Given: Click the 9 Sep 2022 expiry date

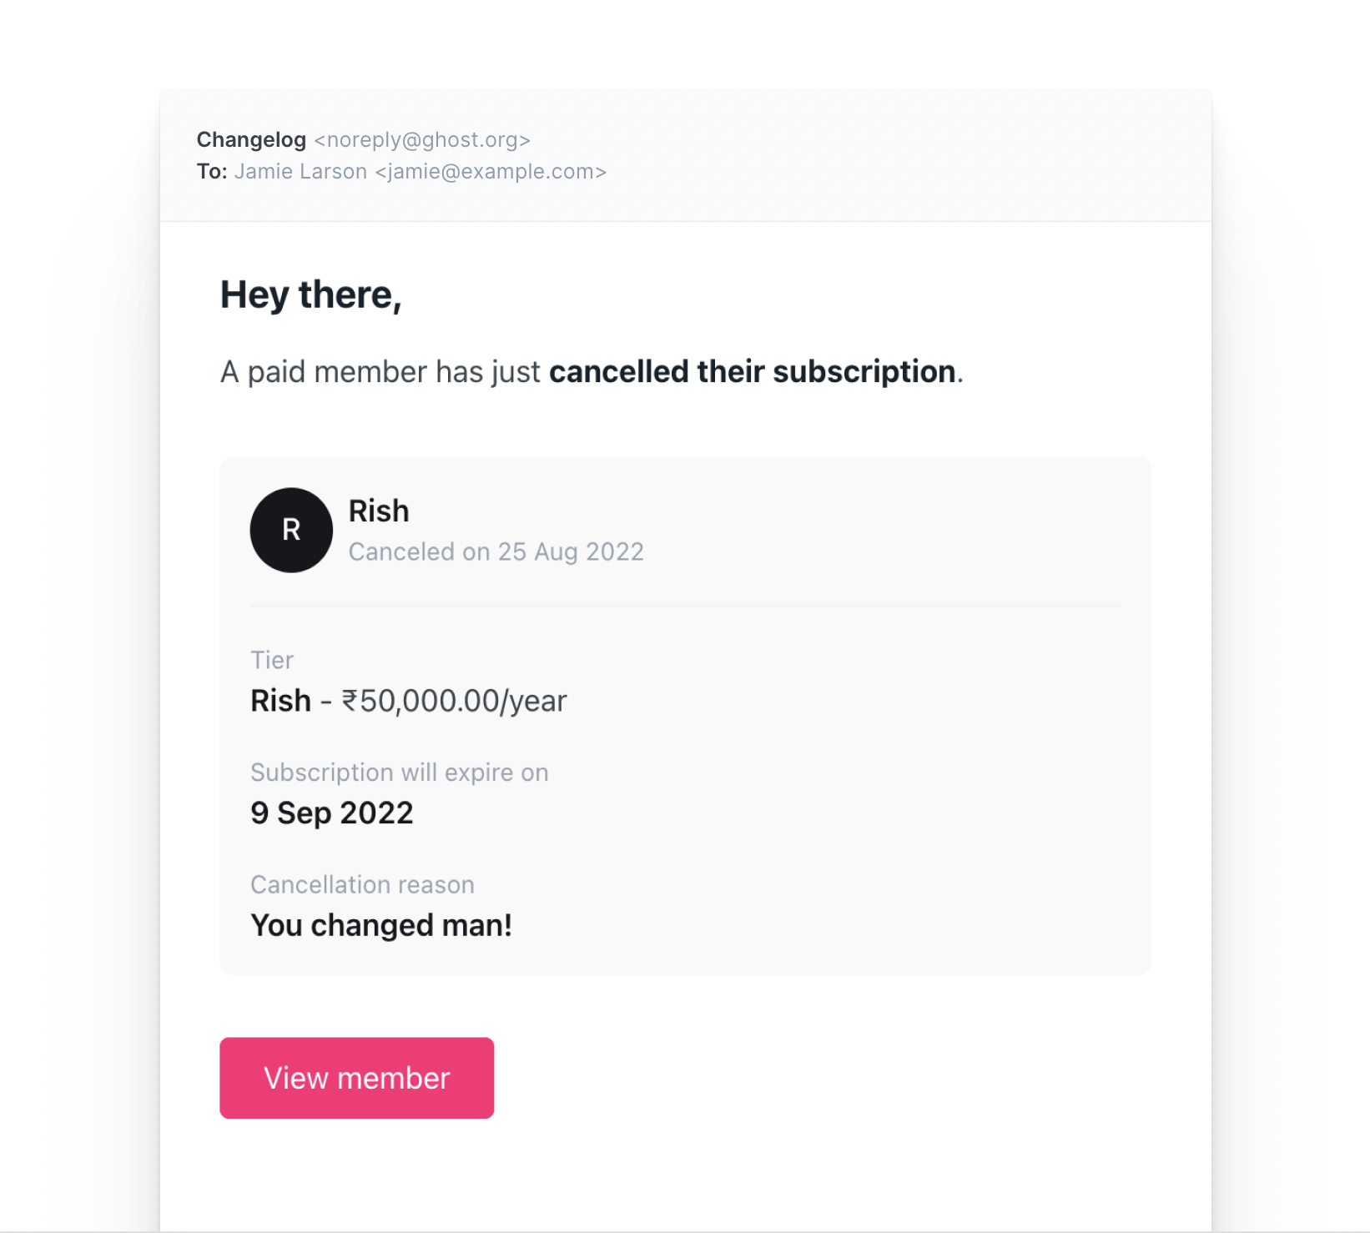Looking at the screenshot, I should (x=332, y=813).
